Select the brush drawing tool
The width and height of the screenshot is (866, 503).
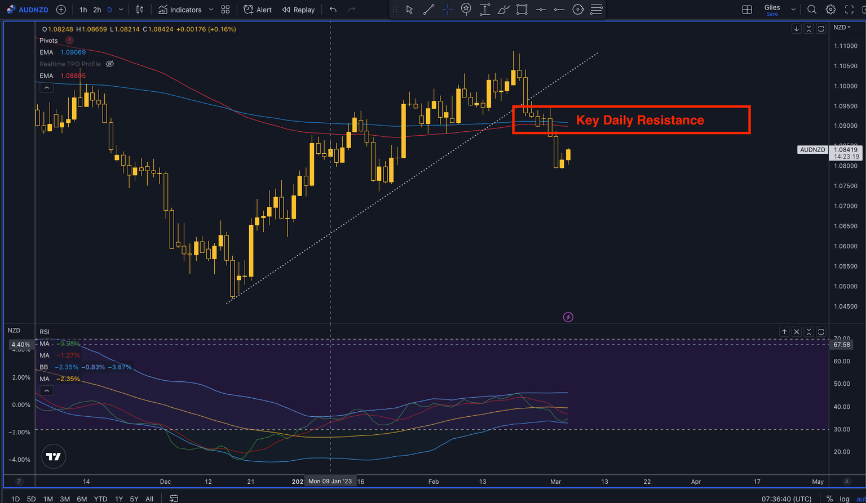pyautogui.click(x=503, y=10)
